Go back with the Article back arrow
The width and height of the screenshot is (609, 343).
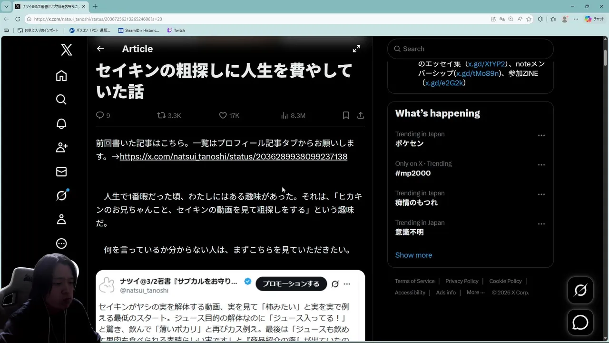point(100,49)
